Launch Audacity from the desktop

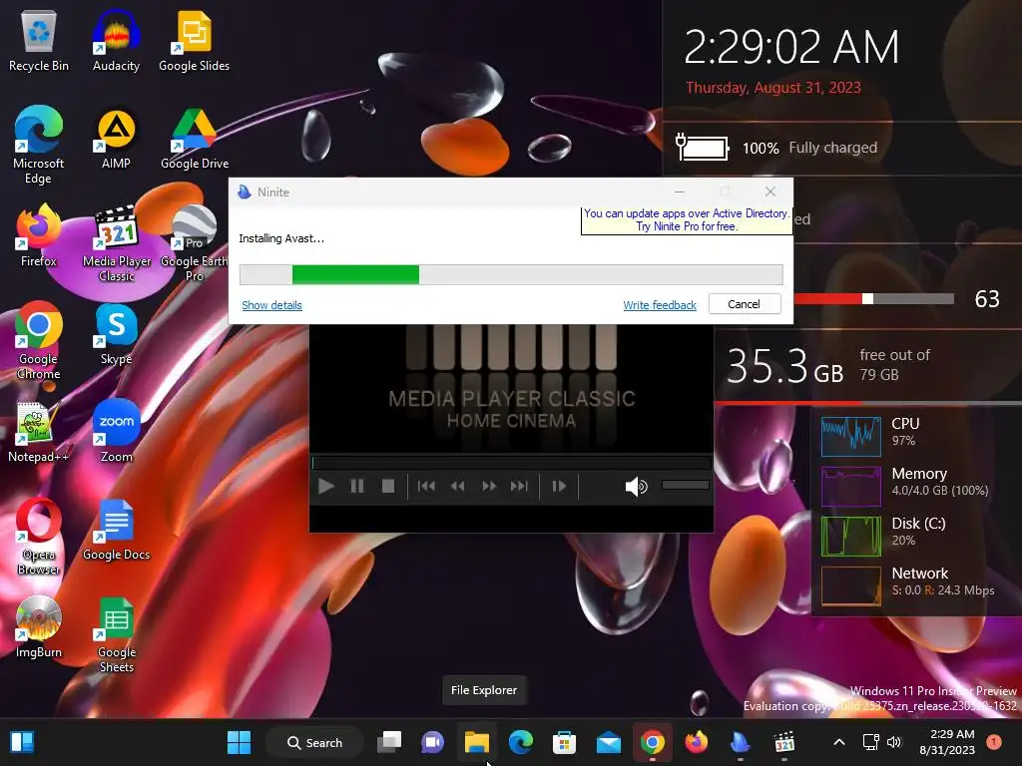pyautogui.click(x=116, y=40)
